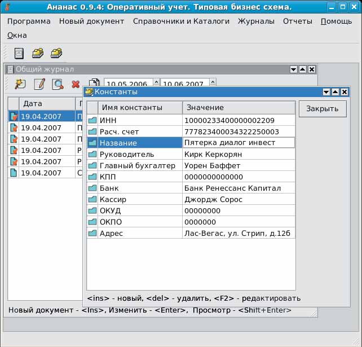Click the value Банк Ренессанс Капитал
The image size is (362, 347).
click(232, 188)
